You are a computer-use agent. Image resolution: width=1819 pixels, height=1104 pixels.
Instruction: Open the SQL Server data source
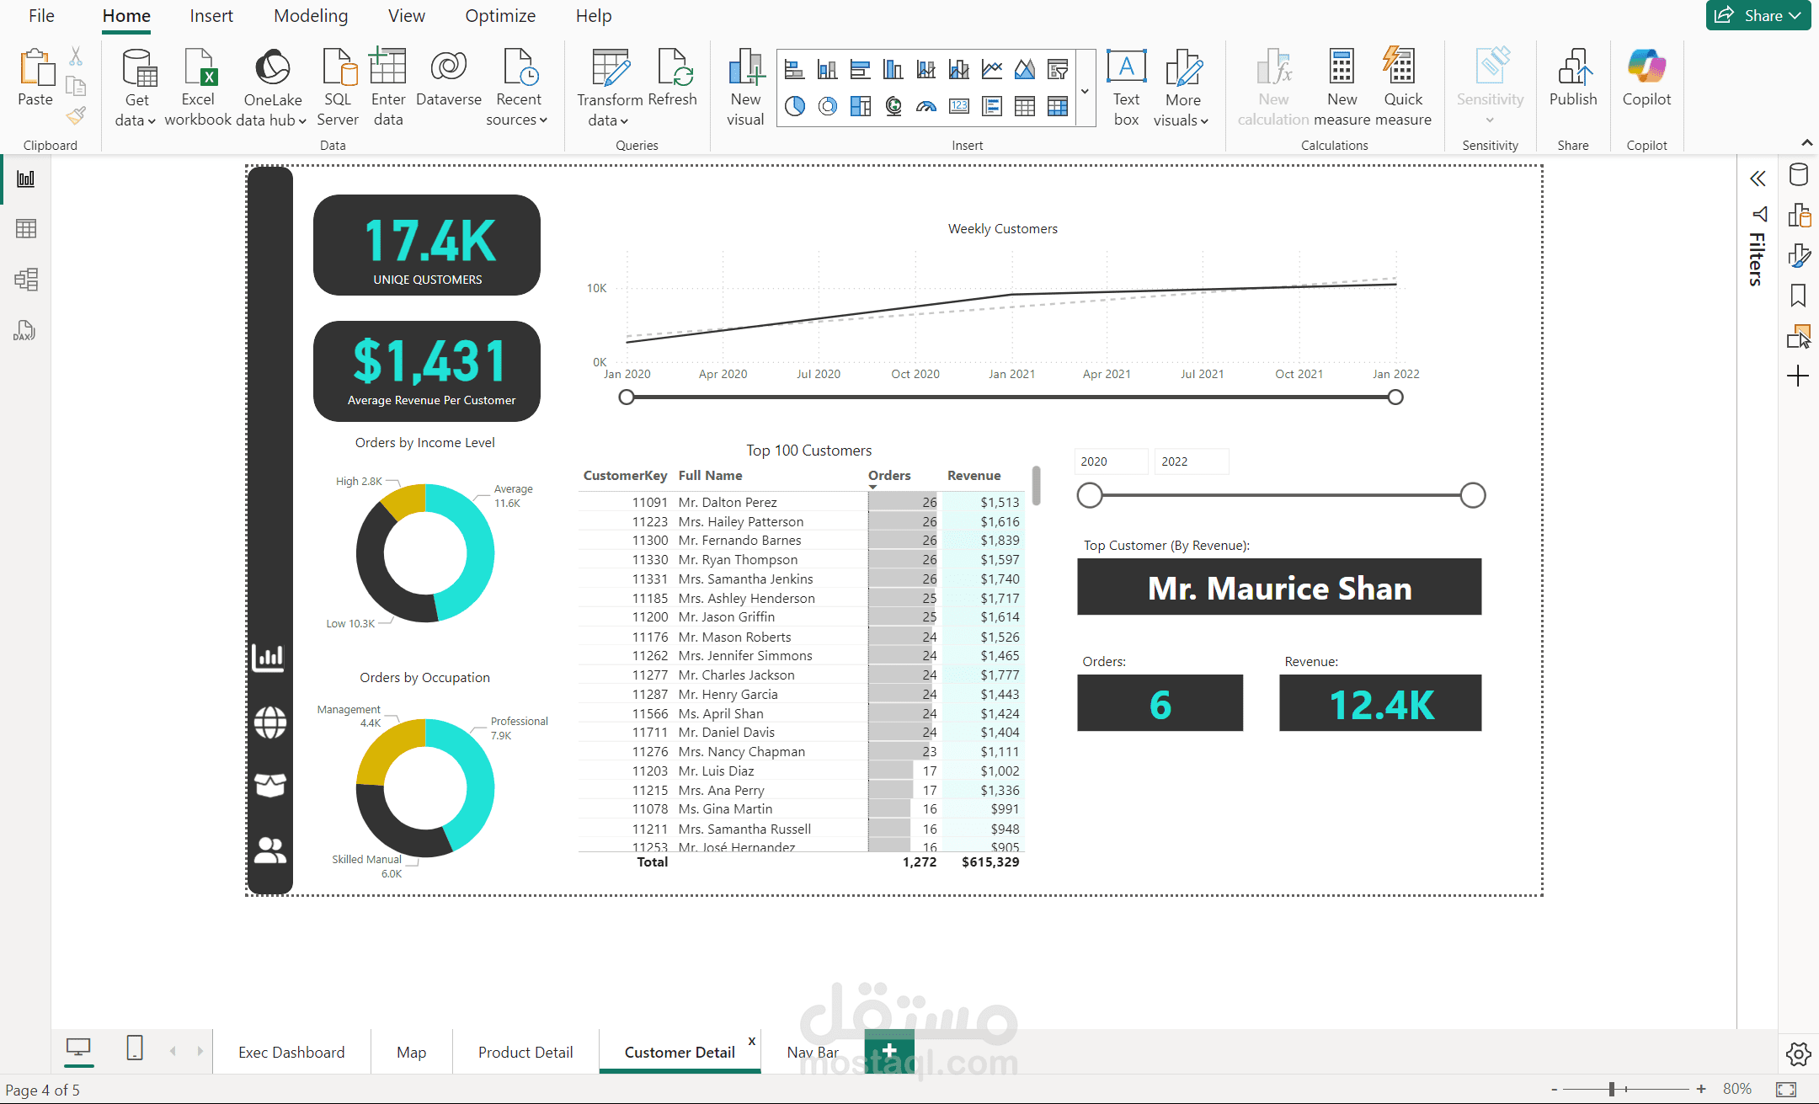338,88
